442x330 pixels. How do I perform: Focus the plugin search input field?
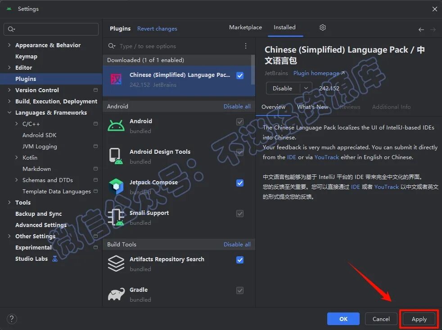coord(179,46)
